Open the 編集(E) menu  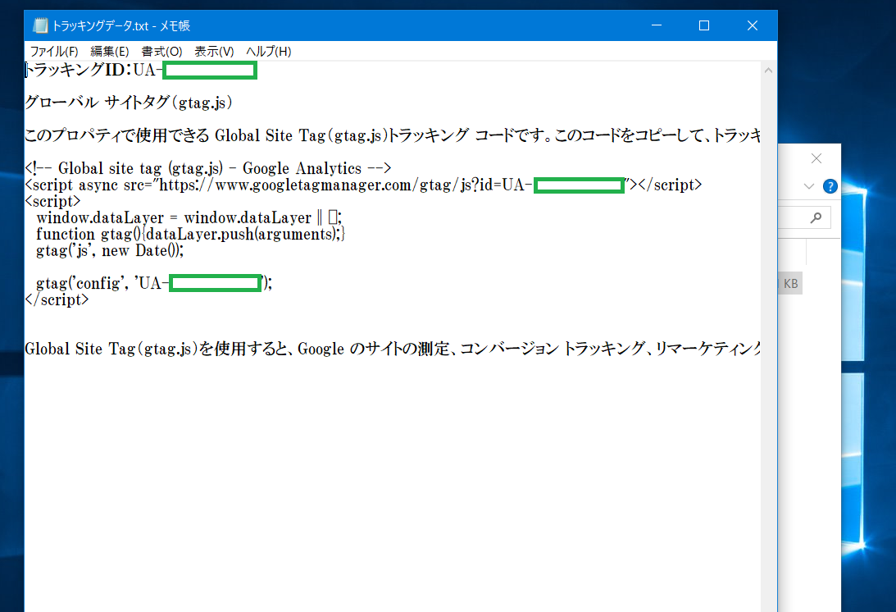(x=109, y=52)
